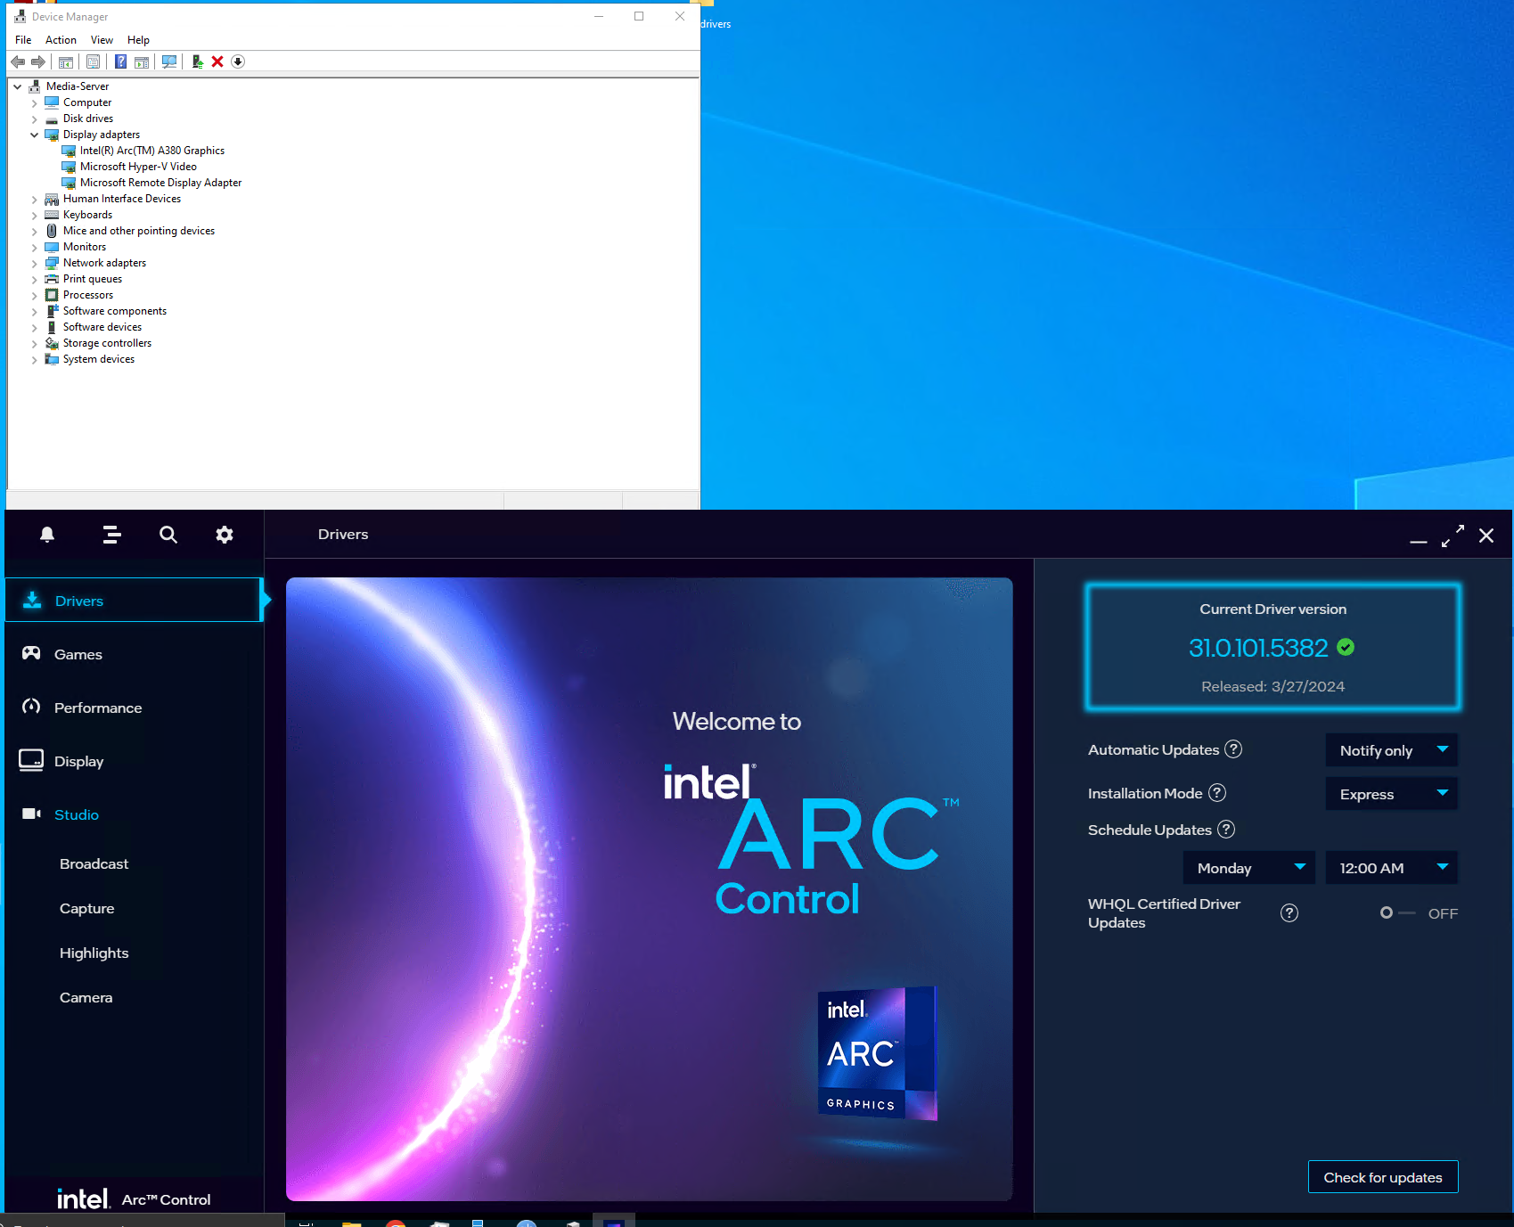Open the Installation Mode Express dropdown
This screenshot has width=1514, height=1227.
(x=1390, y=793)
